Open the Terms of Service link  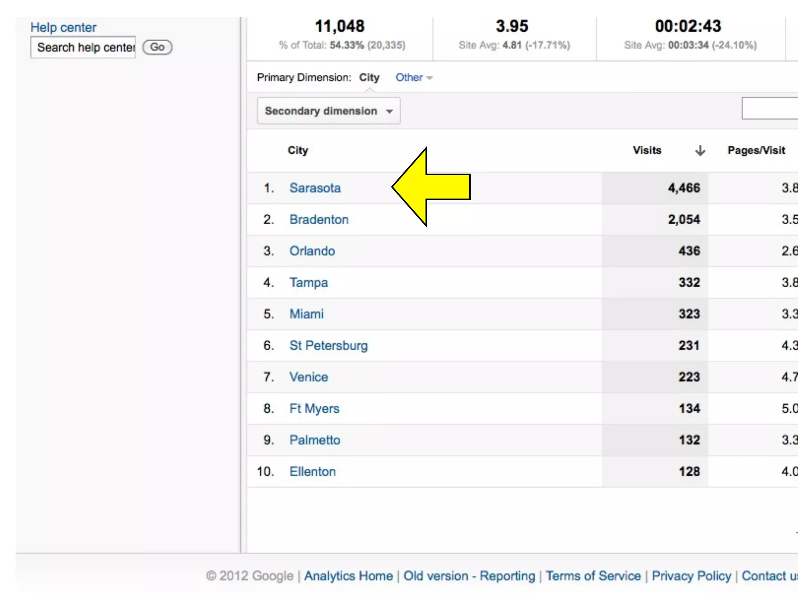click(593, 576)
